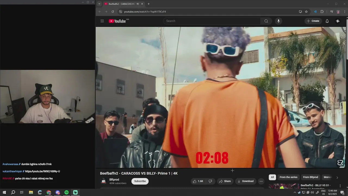Open the more actions ellipsis under the video
The width and height of the screenshot is (348, 196).
[x=261, y=181]
